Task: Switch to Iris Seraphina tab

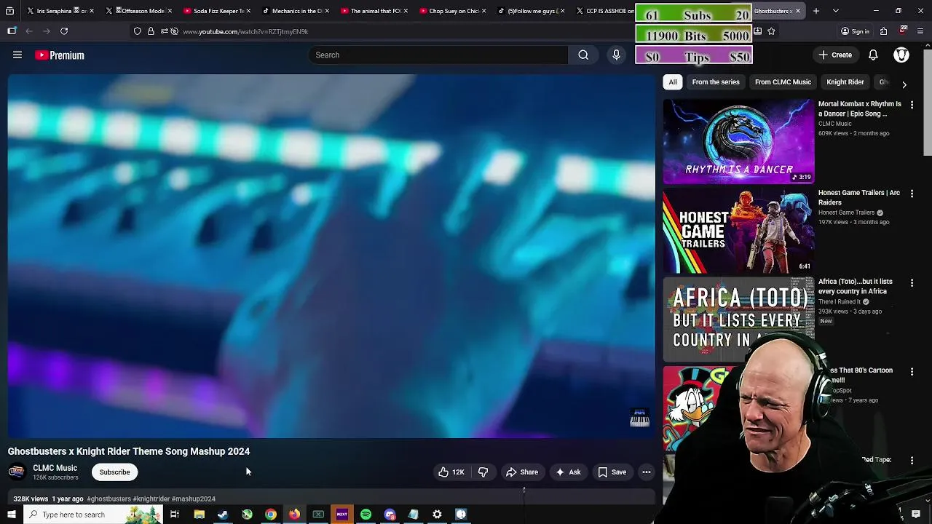Action: (60, 11)
